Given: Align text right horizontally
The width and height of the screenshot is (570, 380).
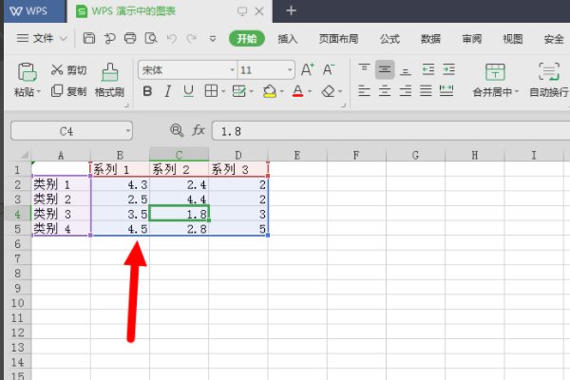Looking at the screenshot, I should pos(406,90).
